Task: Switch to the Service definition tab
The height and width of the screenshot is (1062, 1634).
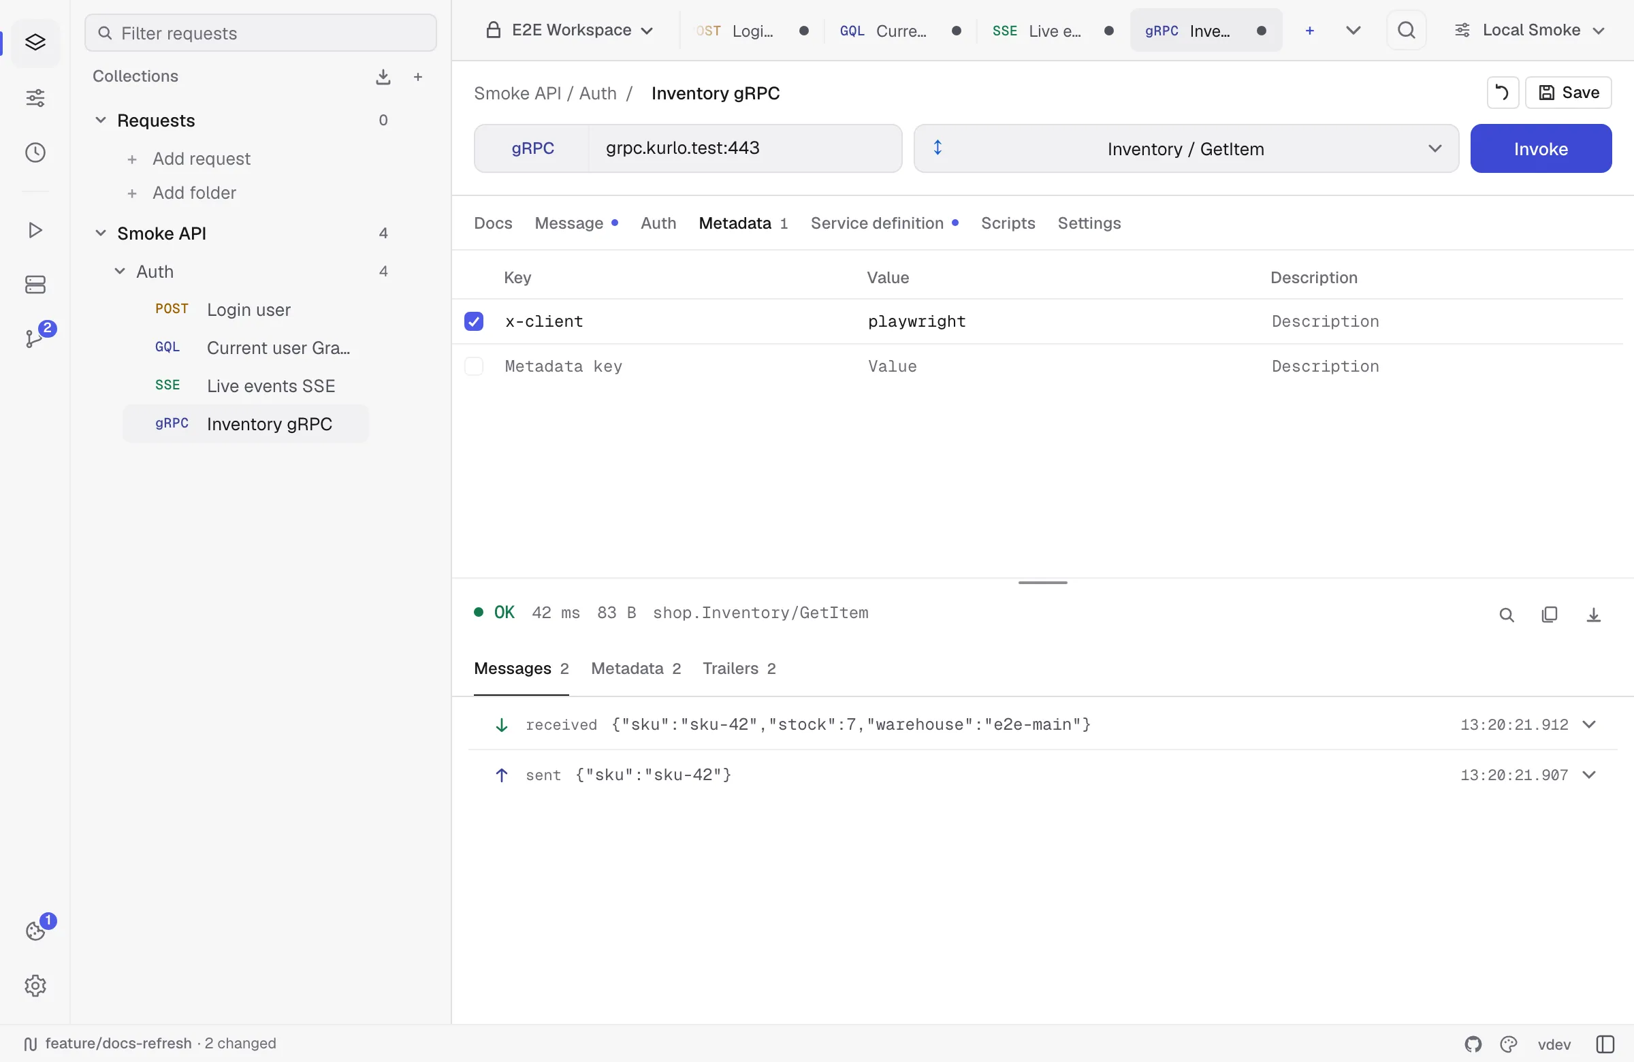Action: pos(884,224)
